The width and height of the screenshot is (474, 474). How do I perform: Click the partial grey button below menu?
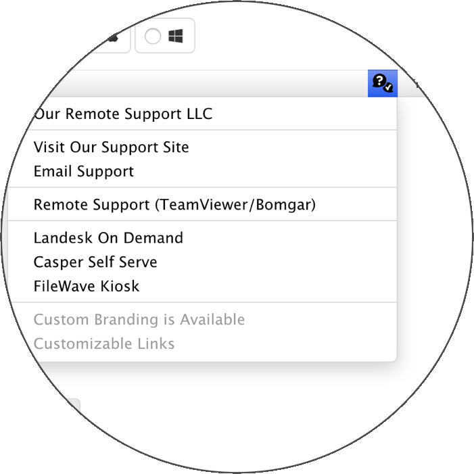(x=72, y=406)
